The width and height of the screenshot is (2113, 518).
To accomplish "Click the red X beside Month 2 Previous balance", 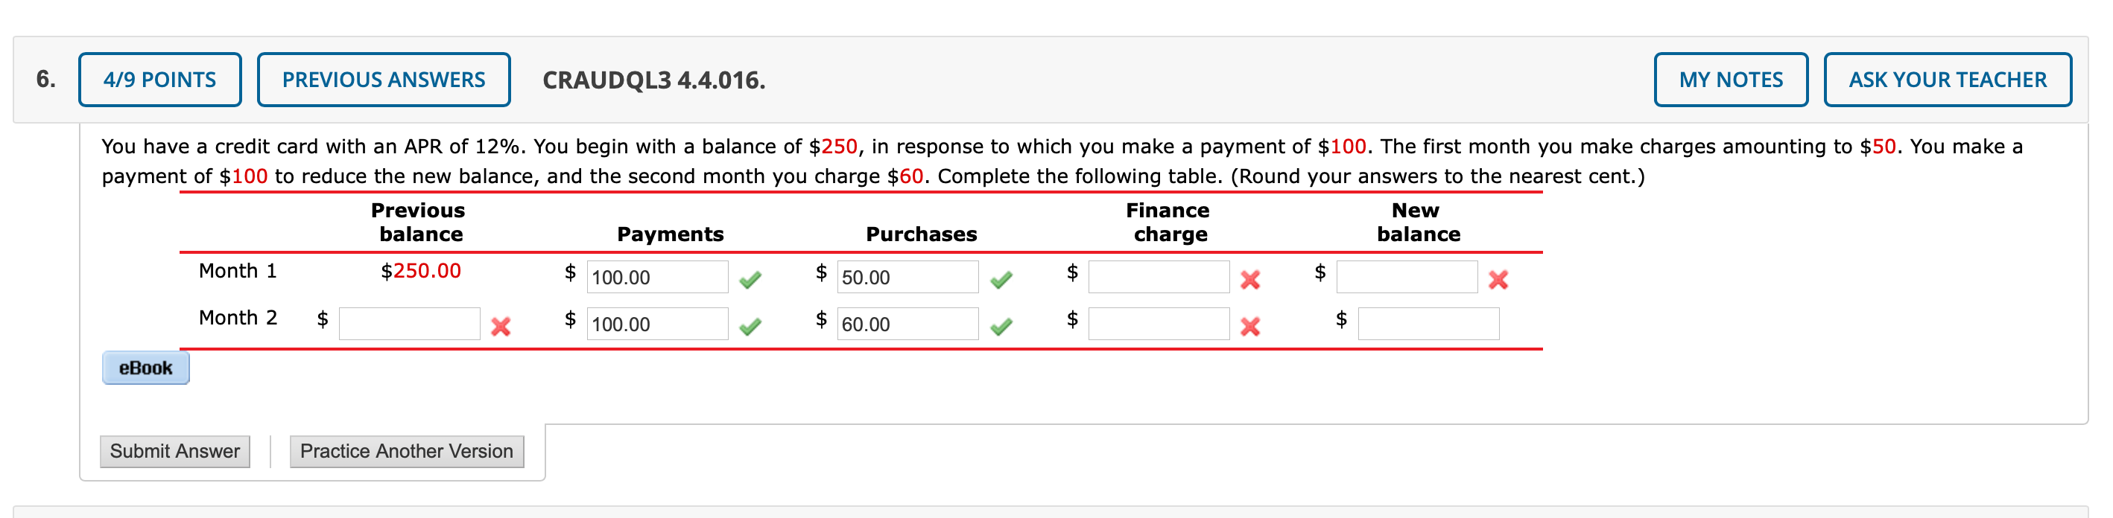I will point(501,327).
